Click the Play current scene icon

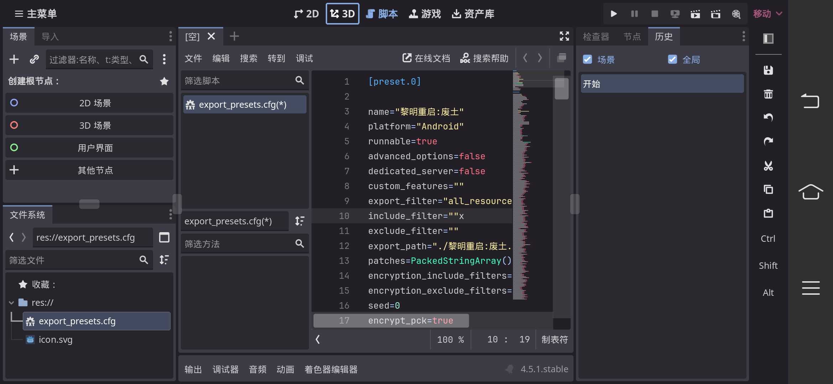[695, 14]
